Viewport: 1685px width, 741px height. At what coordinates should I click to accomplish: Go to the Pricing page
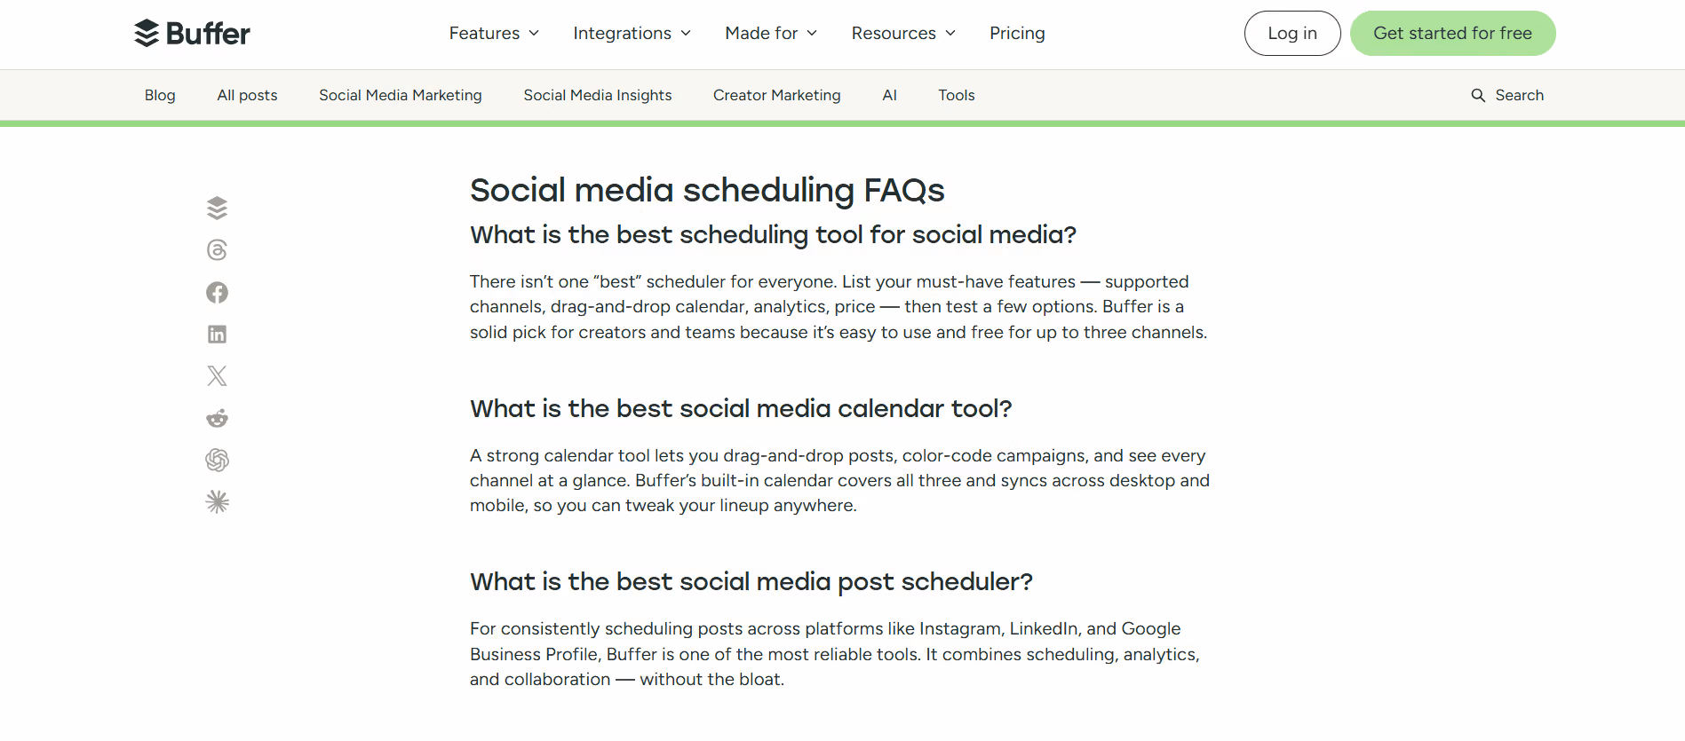[1017, 33]
